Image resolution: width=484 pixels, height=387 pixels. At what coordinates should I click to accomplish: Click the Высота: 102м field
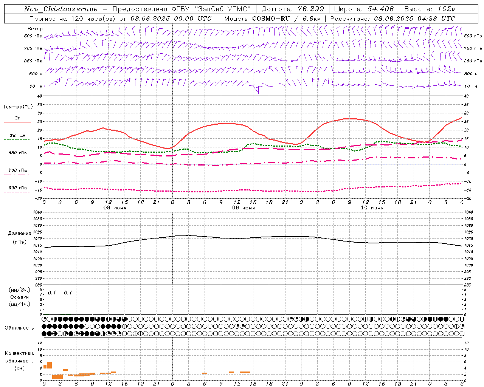[x=430, y=9]
